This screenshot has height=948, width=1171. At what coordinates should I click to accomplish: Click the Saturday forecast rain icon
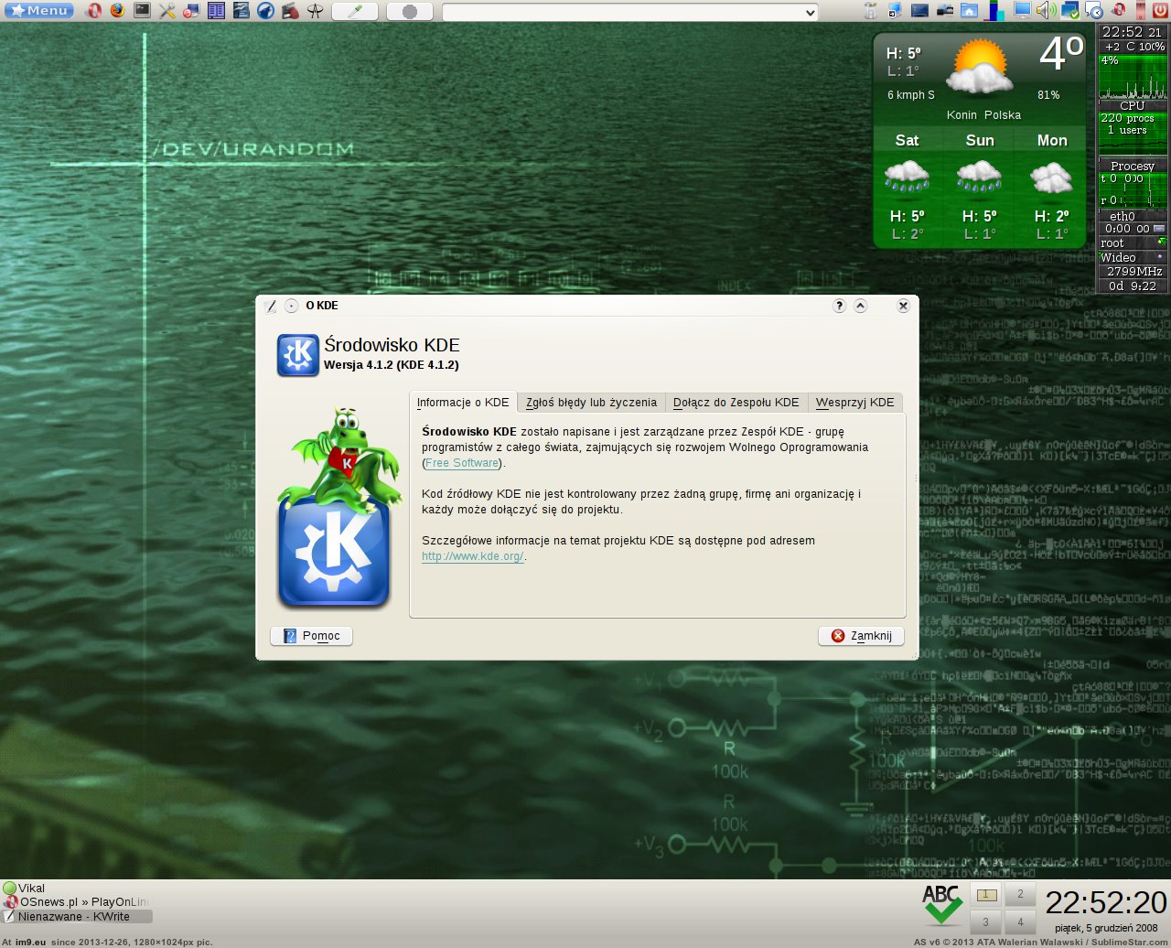[907, 177]
